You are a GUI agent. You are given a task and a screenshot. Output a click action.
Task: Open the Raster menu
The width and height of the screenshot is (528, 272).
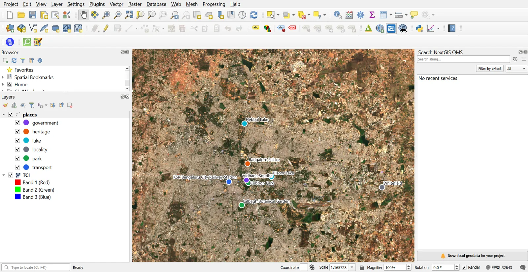[135, 4]
